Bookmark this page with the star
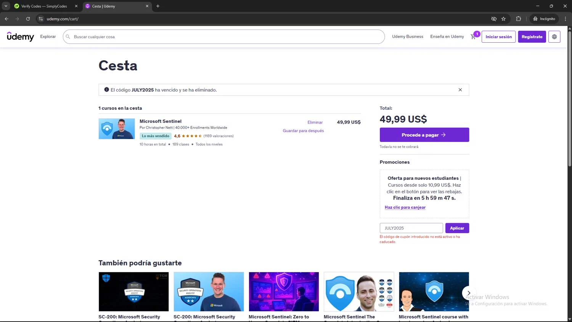 click(503, 19)
